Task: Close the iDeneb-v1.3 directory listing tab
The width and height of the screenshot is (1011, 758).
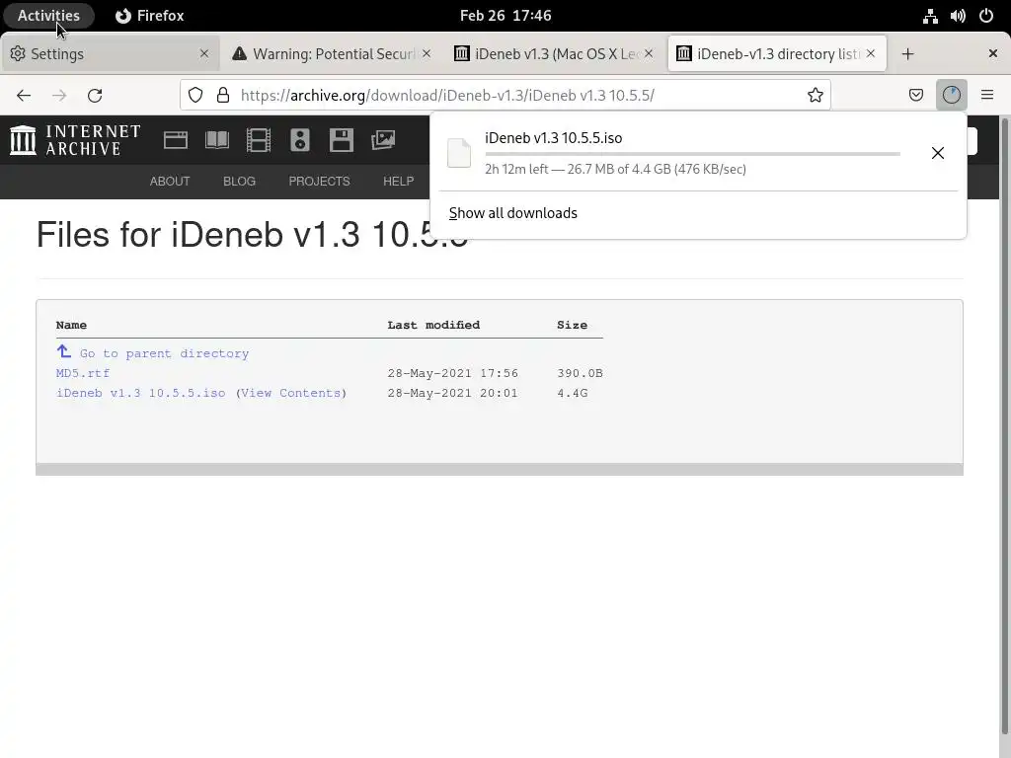Action: click(x=871, y=53)
